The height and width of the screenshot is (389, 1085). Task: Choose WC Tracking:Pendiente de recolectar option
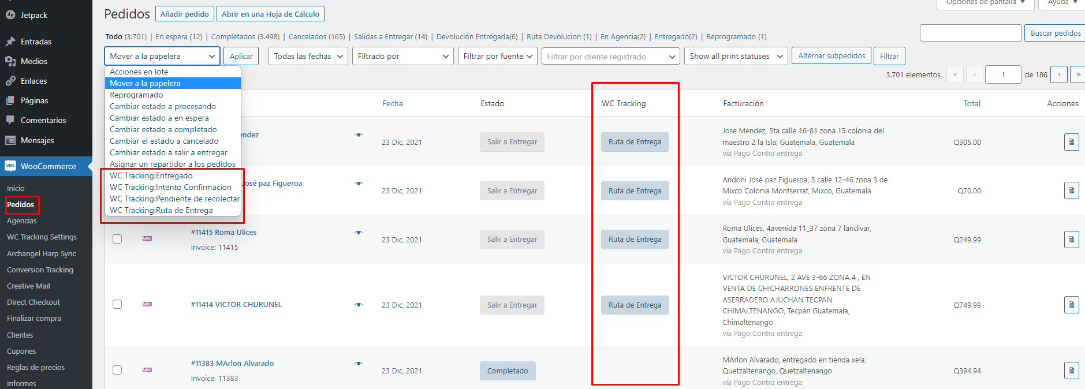click(173, 199)
